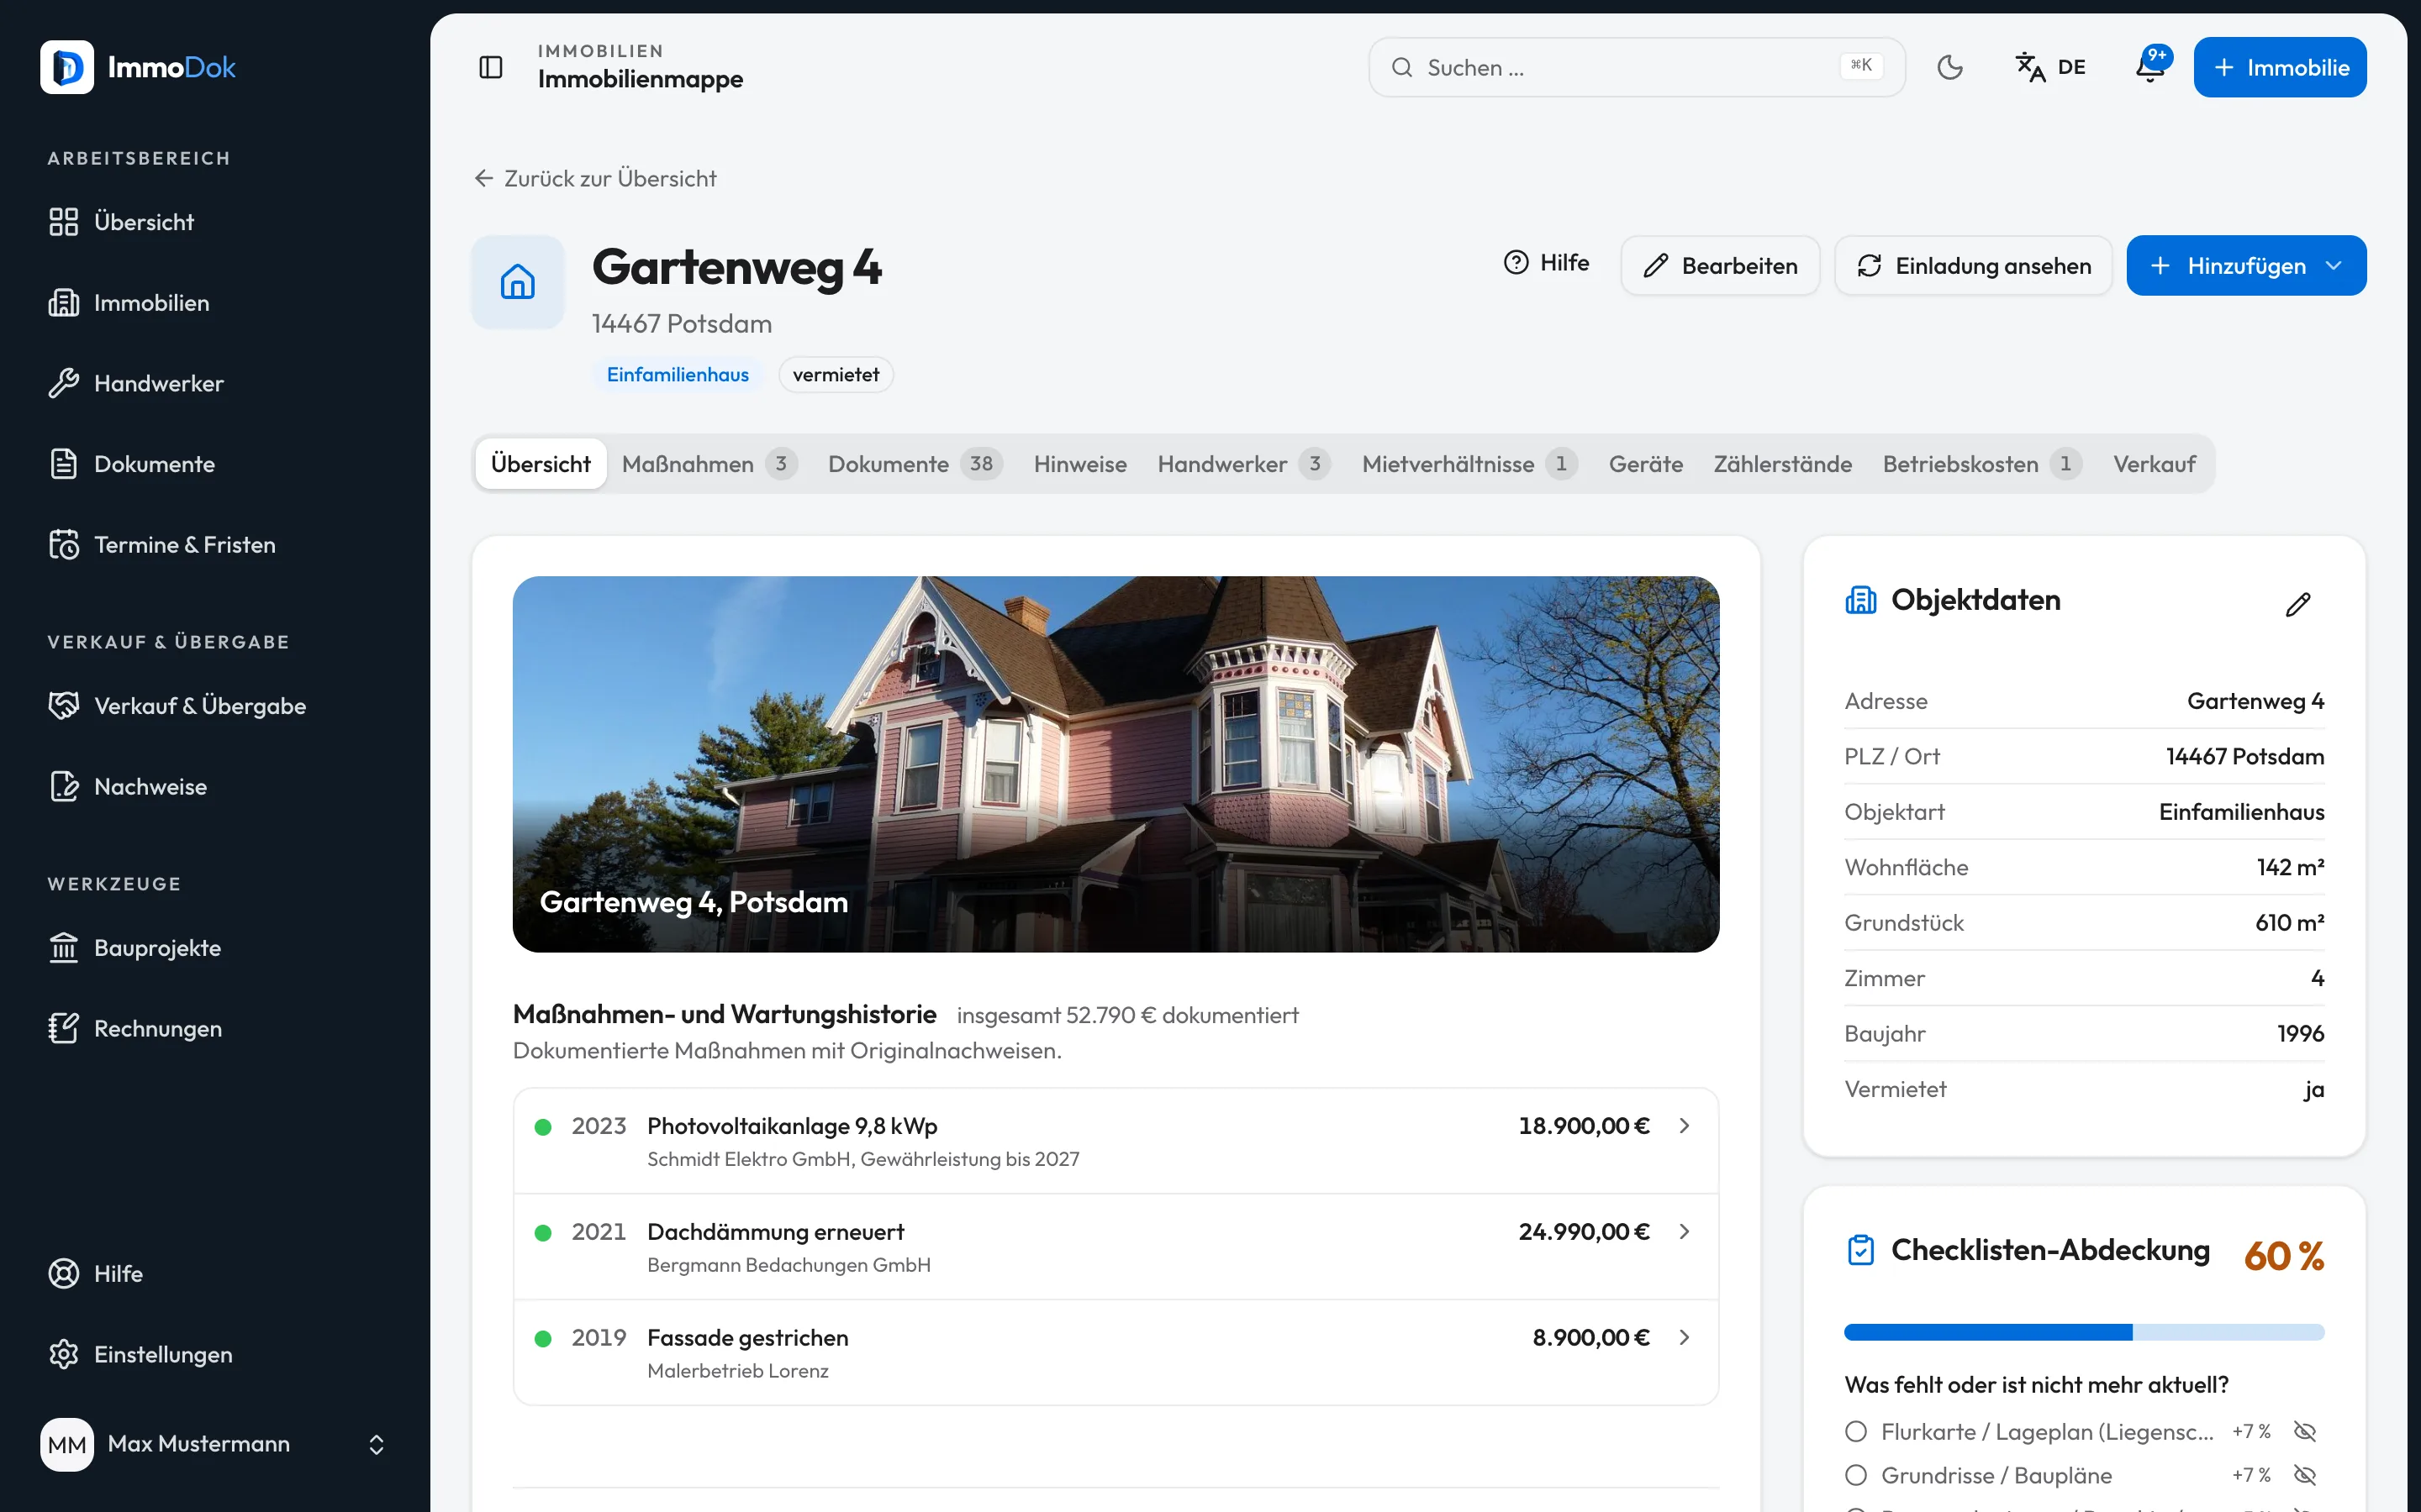This screenshot has height=1512, width=2421.
Task: Click the 60 % coverage value
Action: pos(2284,1256)
